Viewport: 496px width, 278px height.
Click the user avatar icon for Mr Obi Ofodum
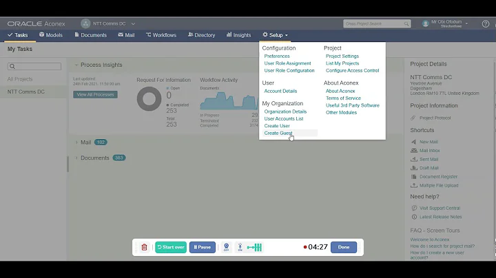[x=426, y=23]
